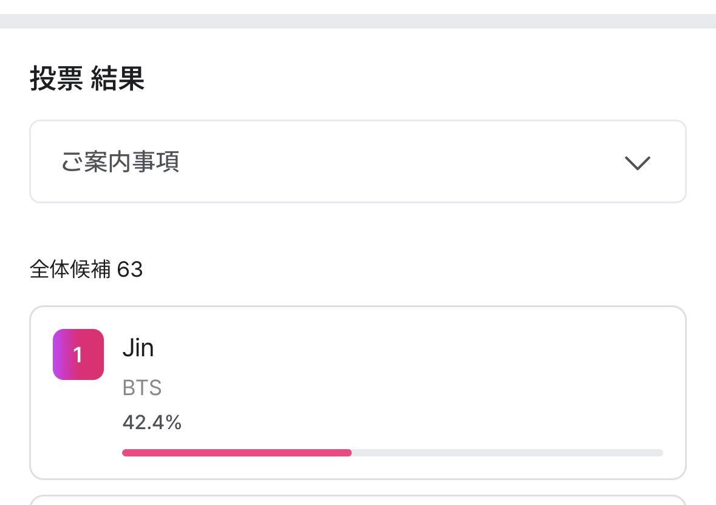This screenshot has width=716, height=505.
Task: Click the gray divider strip at the top
Action: [358, 21]
